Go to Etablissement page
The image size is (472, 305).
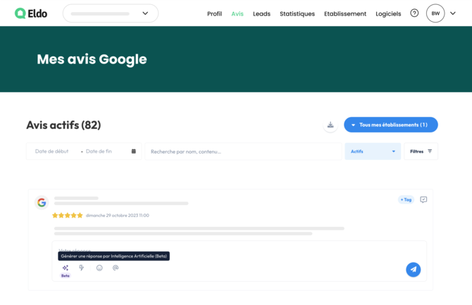345,14
